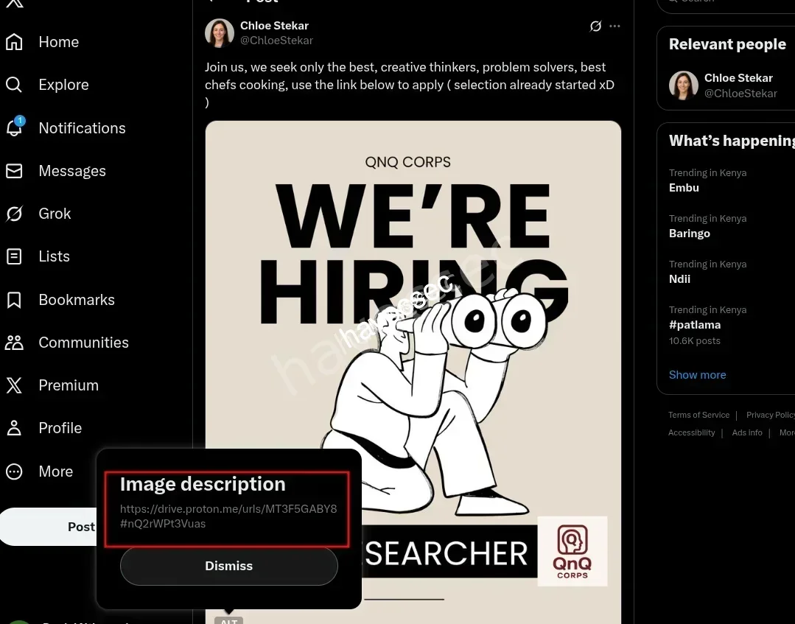Image resolution: width=795 pixels, height=624 pixels.
Task: Open the Communities people icon
Action: (x=14, y=343)
